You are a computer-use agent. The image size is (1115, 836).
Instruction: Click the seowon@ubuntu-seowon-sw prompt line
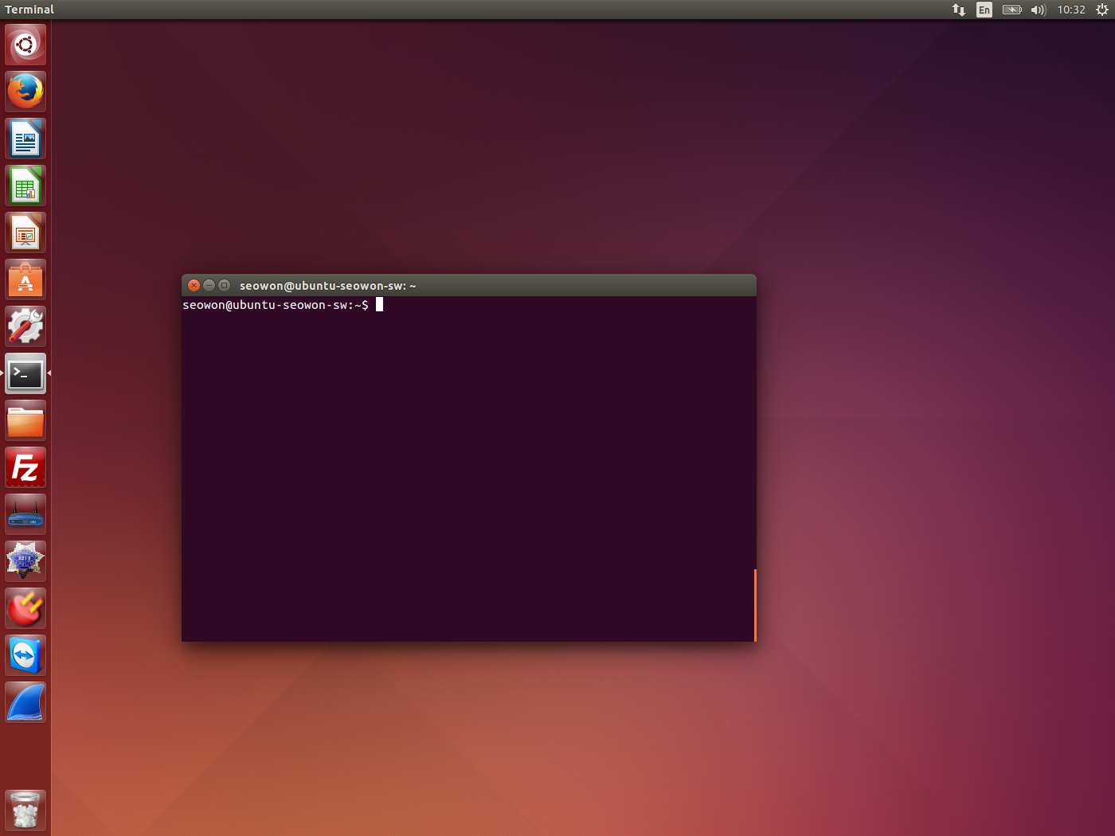276,305
